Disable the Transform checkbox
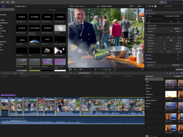Viewport: 183px width, 137px height. coord(147,35)
